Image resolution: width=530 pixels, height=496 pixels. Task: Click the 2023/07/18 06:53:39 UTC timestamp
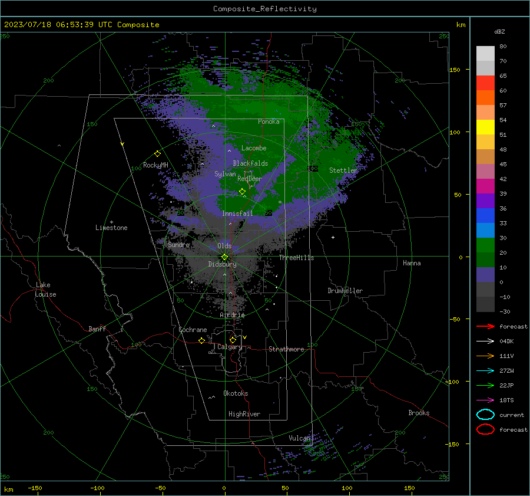click(81, 25)
